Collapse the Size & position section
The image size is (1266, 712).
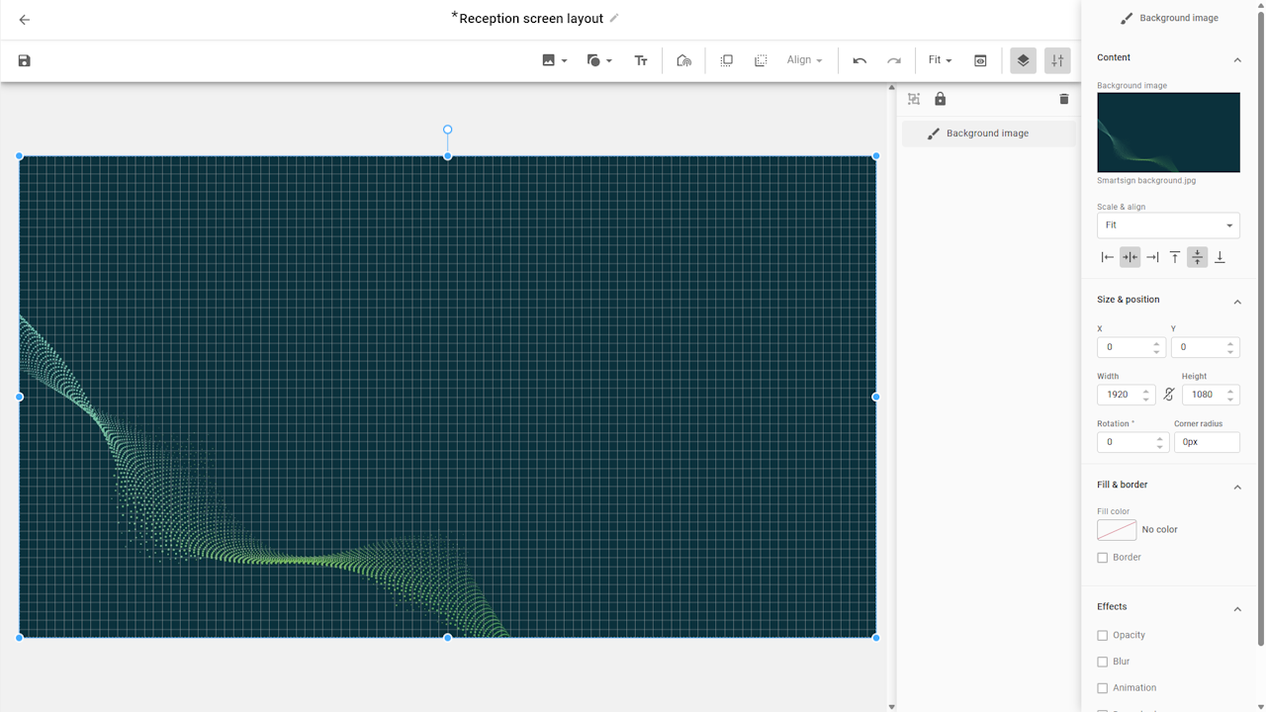1237,302
